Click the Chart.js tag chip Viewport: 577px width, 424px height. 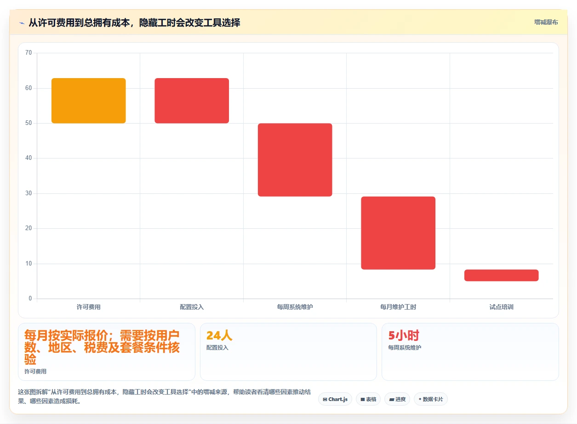[x=335, y=399]
